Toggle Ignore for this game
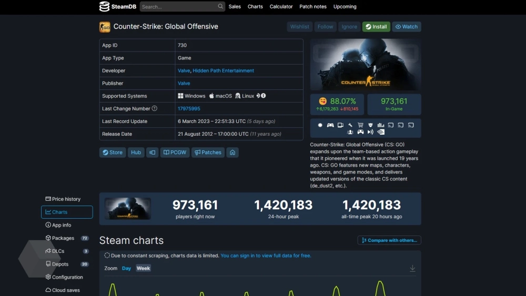The image size is (526, 296). [x=349, y=27]
